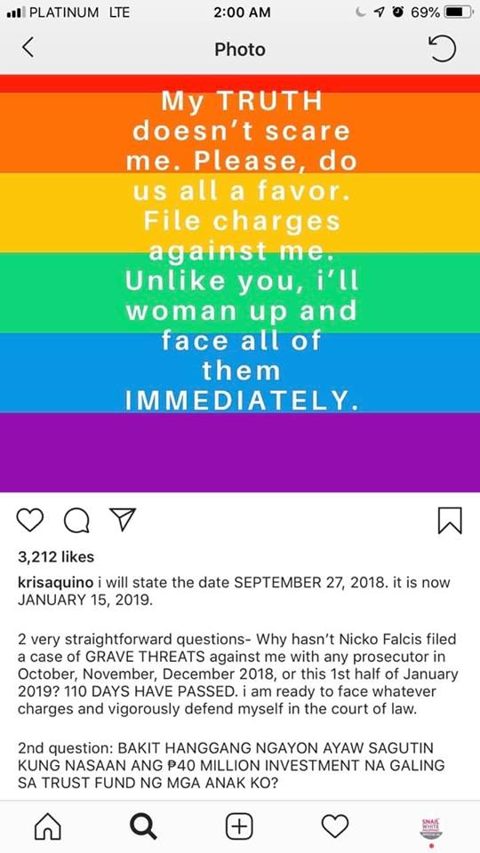Tap battery indicator in status bar
Viewport: 480px width, 853px height.
click(457, 12)
